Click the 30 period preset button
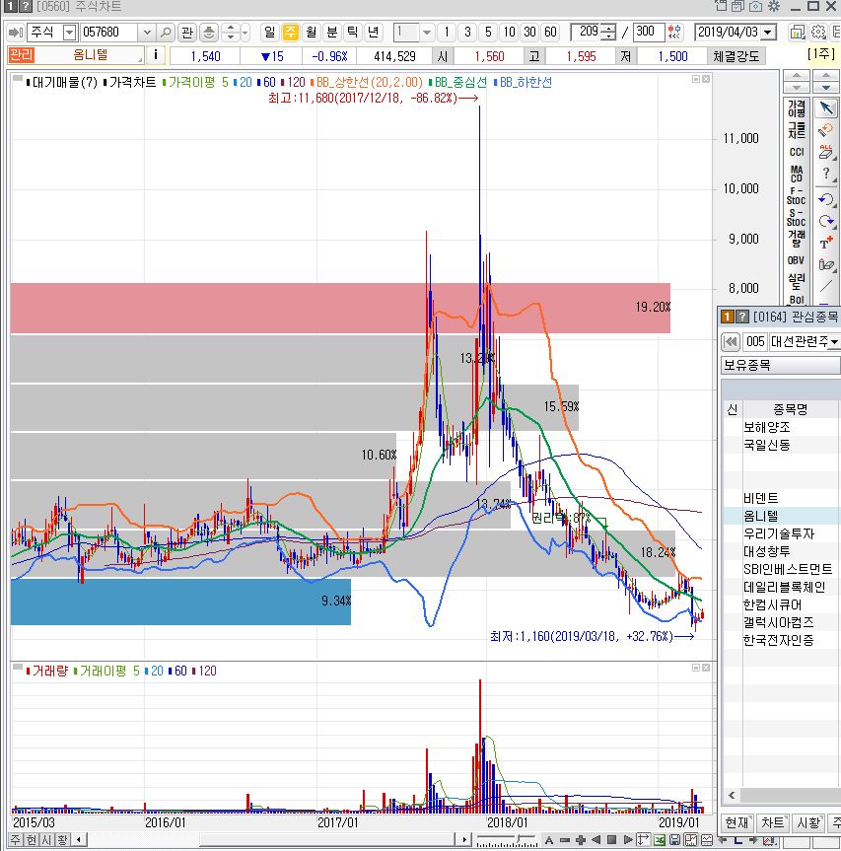This screenshot has width=841, height=851. 529,32
